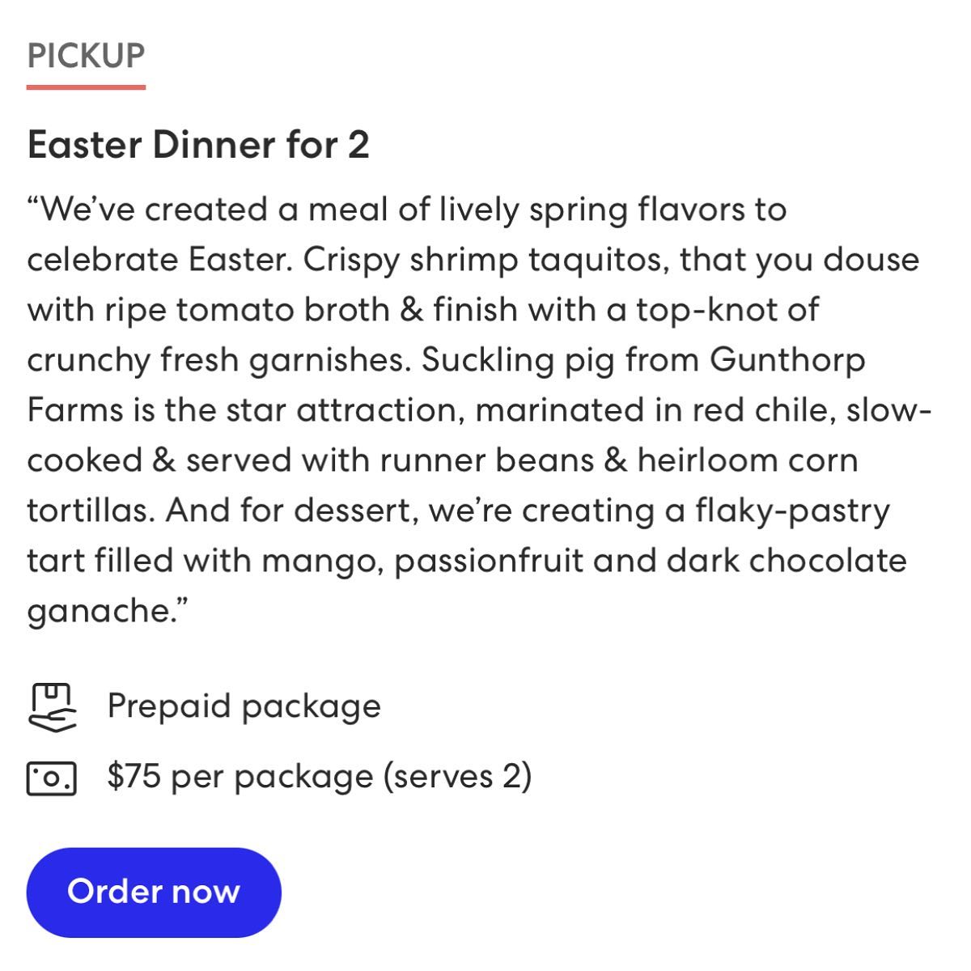This screenshot has width=971, height=971.
Task: Click the $75 per package text
Action: point(240,777)
